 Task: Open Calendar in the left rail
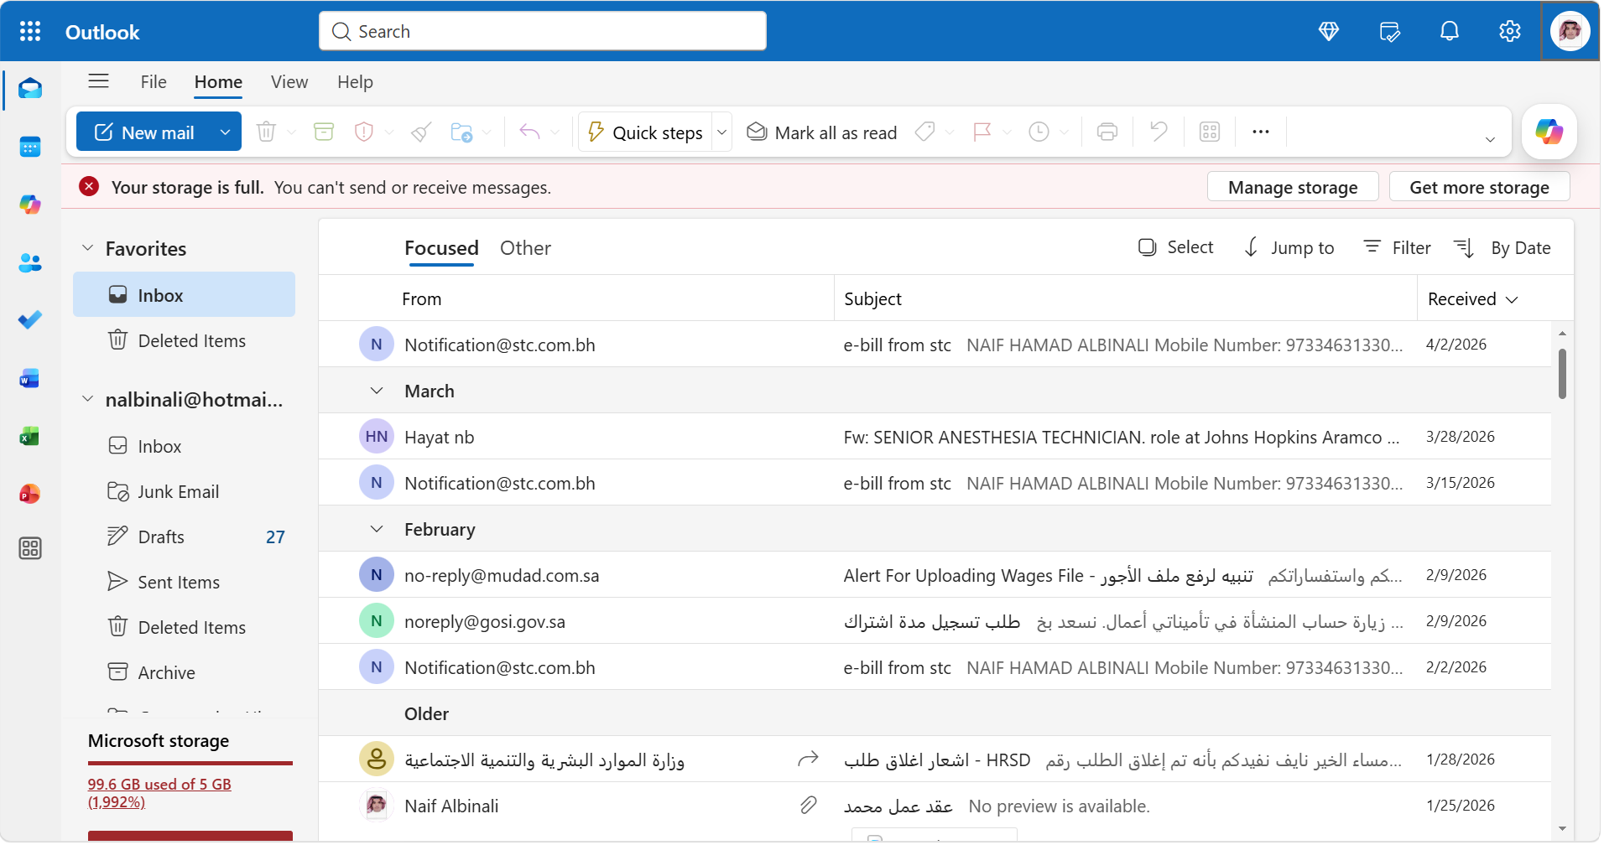click(30, 147)
